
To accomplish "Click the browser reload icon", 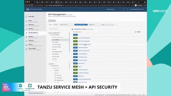I will point(32,5).
